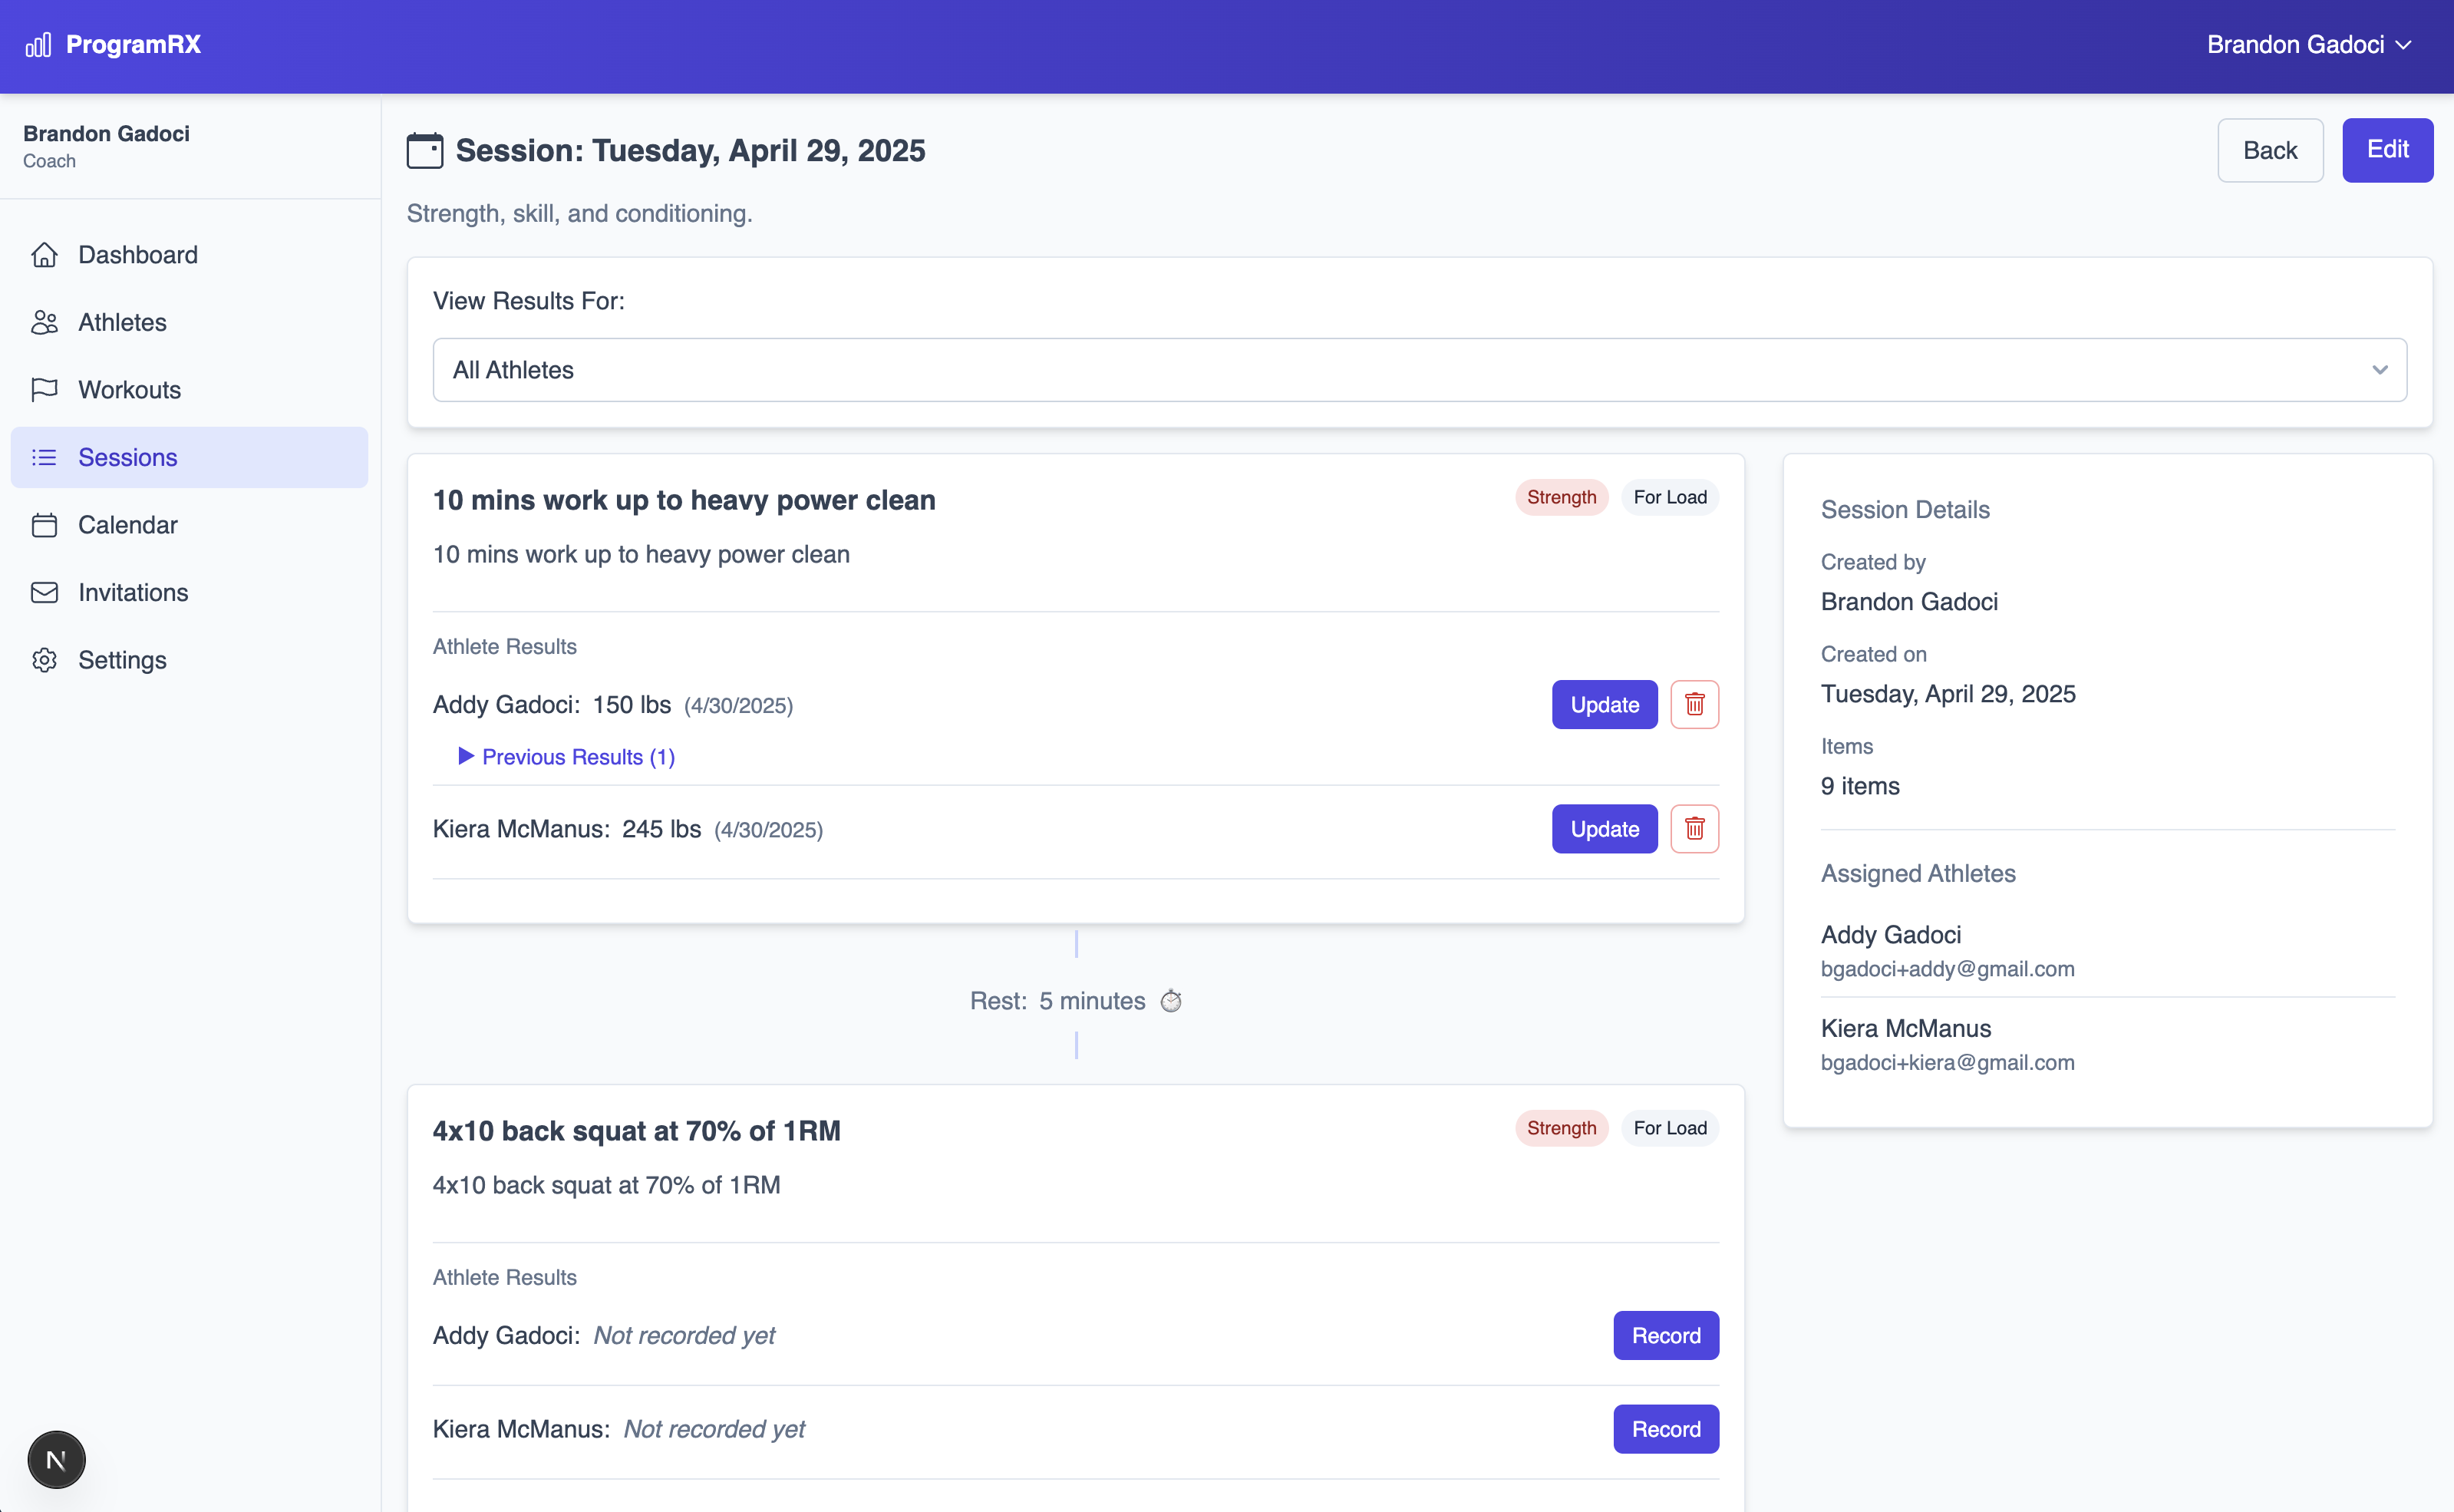
Task: Click the '10 mins work up to heavy power clean' heading
Action: coord(684,500)
